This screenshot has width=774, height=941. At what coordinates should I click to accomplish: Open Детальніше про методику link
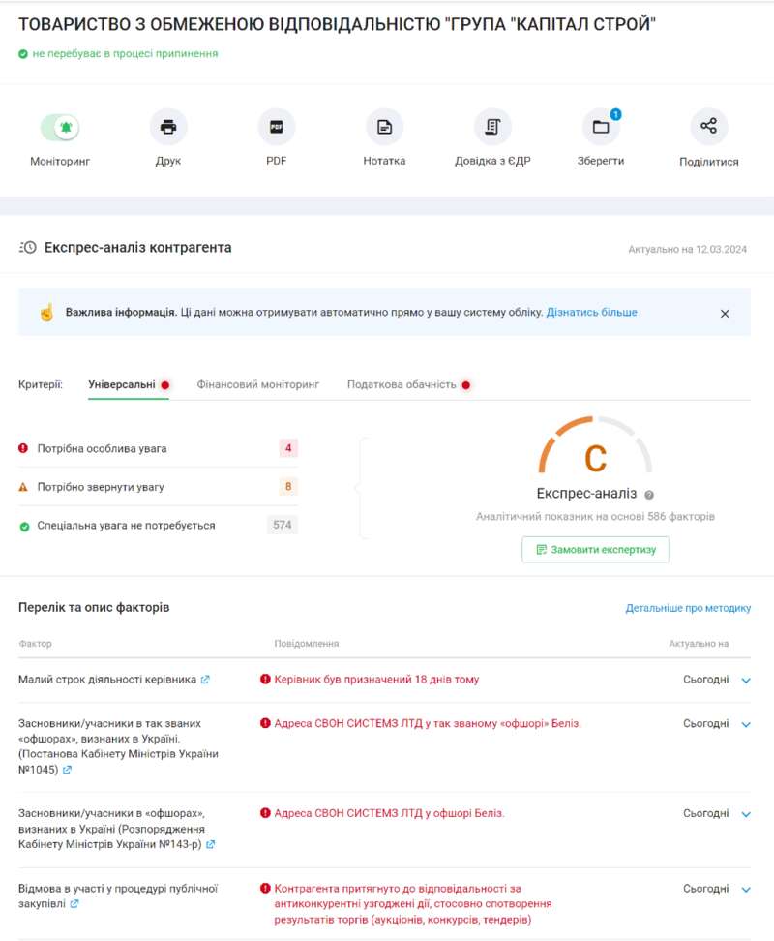[688, 608]
